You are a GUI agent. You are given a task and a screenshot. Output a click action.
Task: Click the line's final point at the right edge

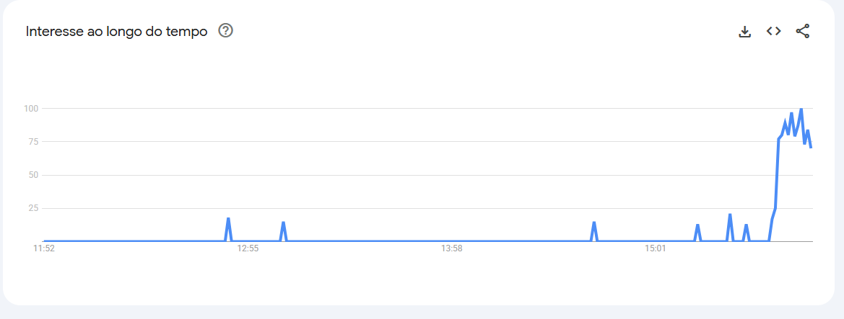[x=811, y=147]
